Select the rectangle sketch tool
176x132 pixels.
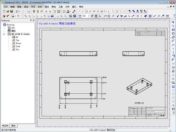173,30
